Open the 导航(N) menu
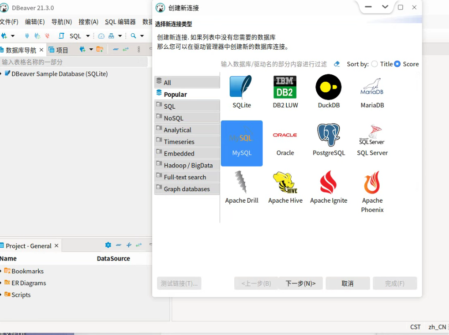449x335 pixels. point(62,22)
